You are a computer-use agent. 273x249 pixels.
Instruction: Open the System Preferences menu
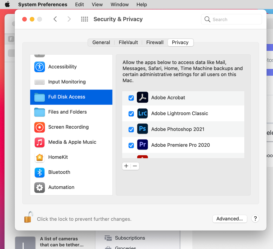click(43, 4)
